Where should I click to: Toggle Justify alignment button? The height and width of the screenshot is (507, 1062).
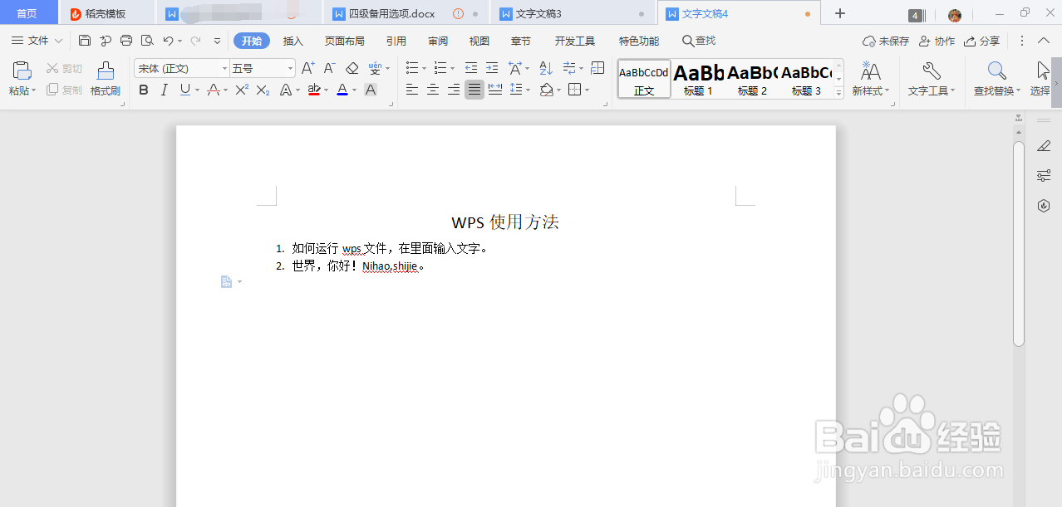(474, 90)
